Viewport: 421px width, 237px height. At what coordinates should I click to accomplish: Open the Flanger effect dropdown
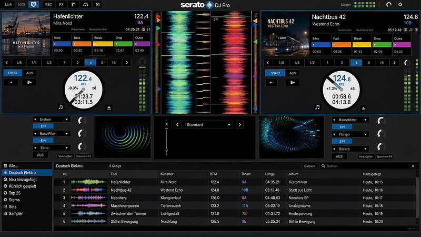click(350, 134)
